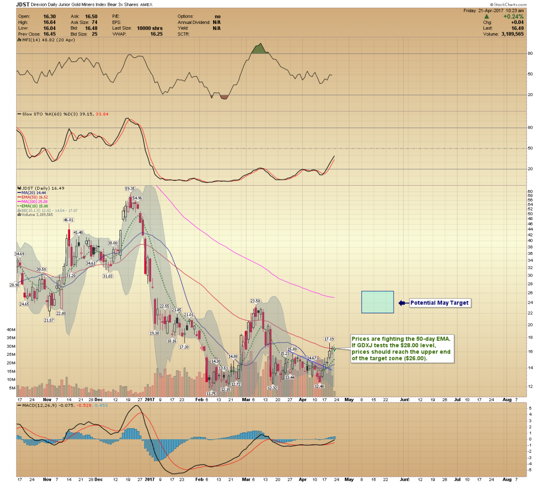Click the 23.50 March peak label
The height and width of the screenshot is (483, 543).
coord(255,301)
